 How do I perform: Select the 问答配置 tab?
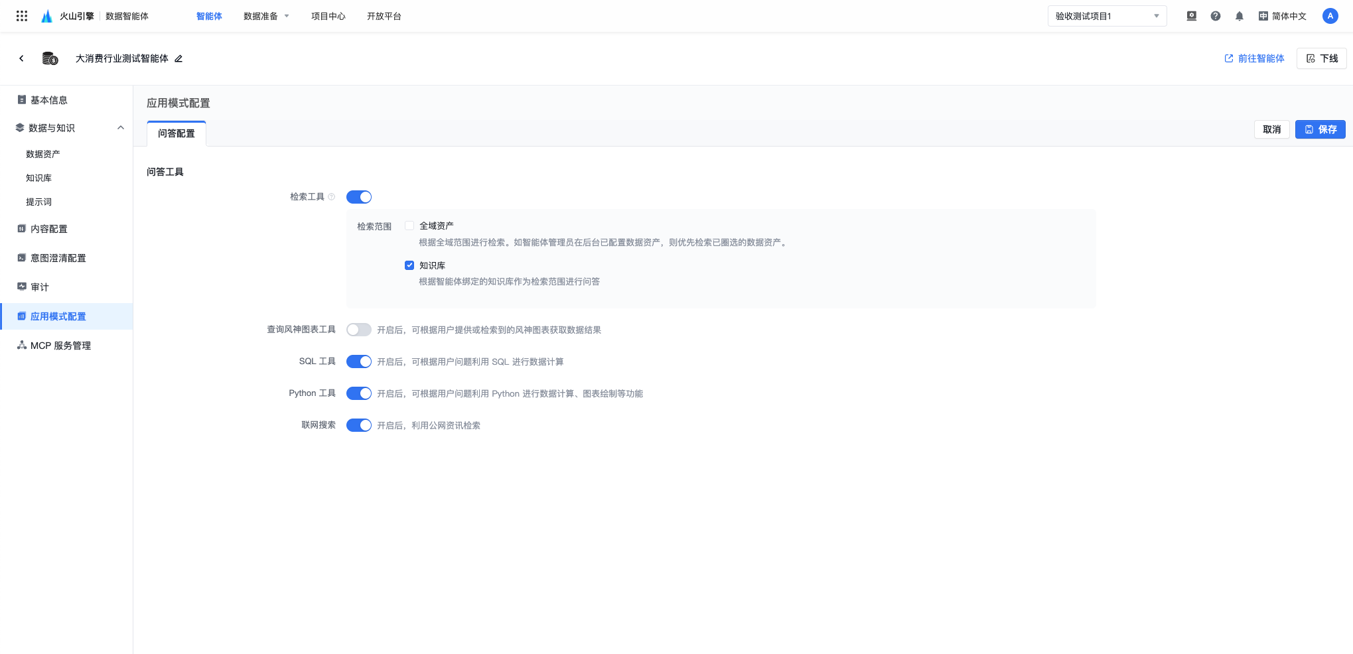(x=177, y=133)
